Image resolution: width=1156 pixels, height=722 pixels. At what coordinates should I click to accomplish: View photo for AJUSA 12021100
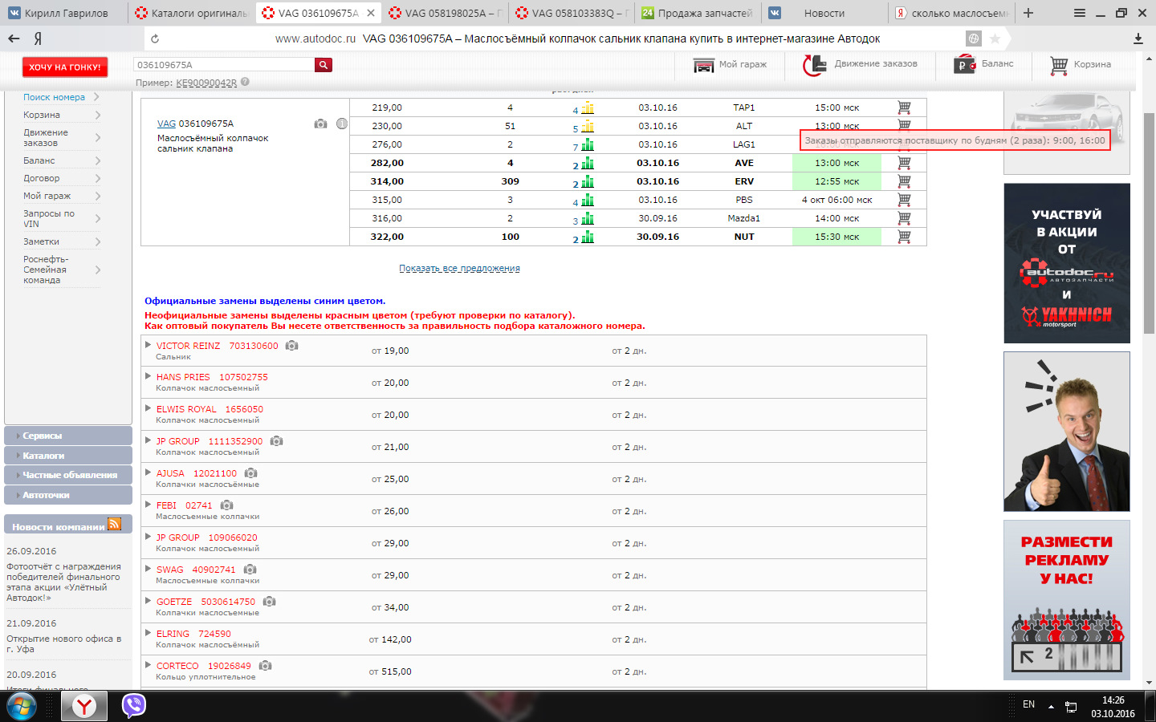point(250,473)
